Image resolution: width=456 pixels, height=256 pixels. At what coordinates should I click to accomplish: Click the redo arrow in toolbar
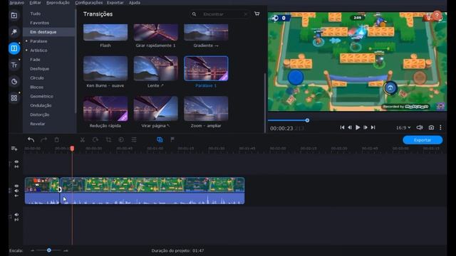(x=43, y=139)
